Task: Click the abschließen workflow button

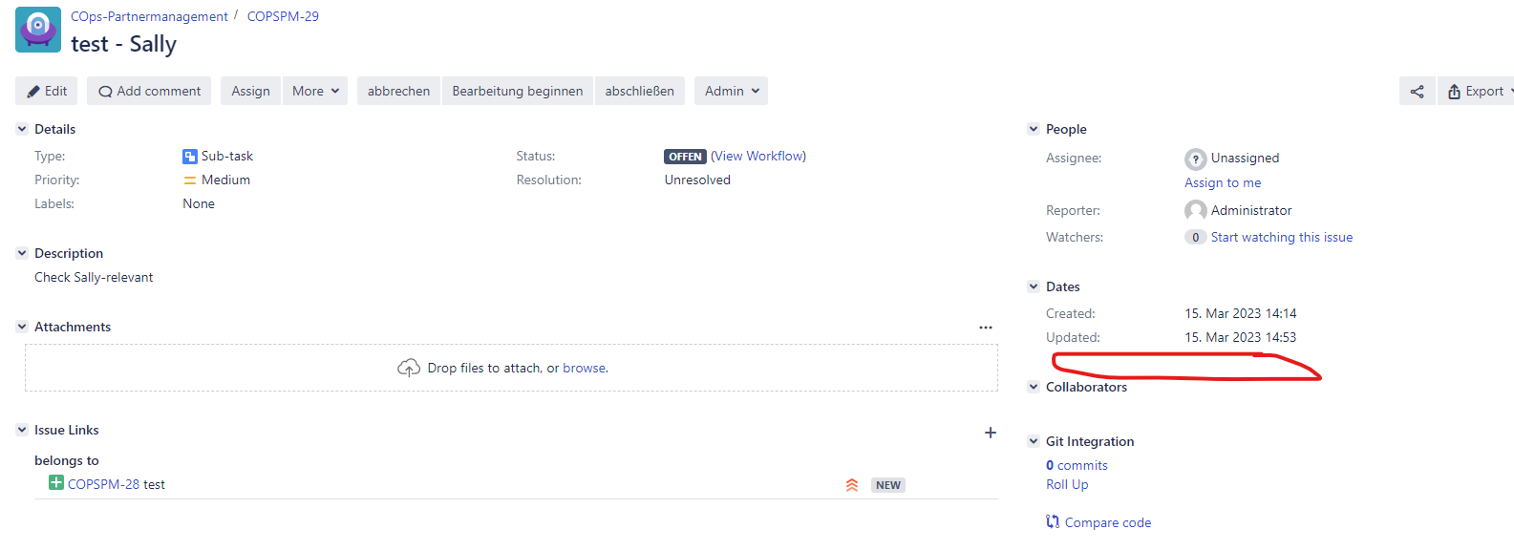Action: (640, 92)
